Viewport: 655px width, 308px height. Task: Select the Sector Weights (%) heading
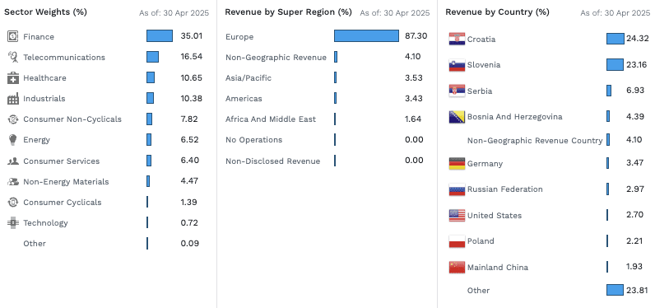coord(45,12)
